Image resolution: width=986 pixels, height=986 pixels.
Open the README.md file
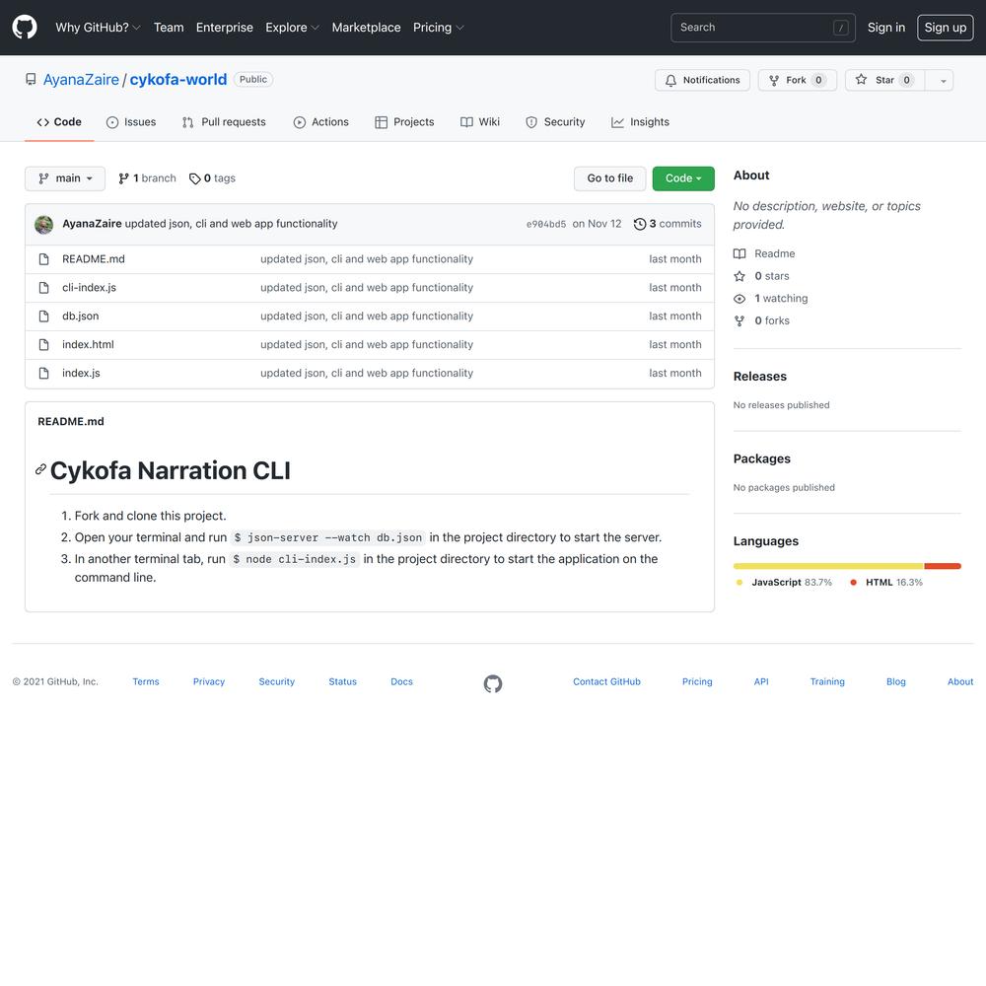coord(93,259)
